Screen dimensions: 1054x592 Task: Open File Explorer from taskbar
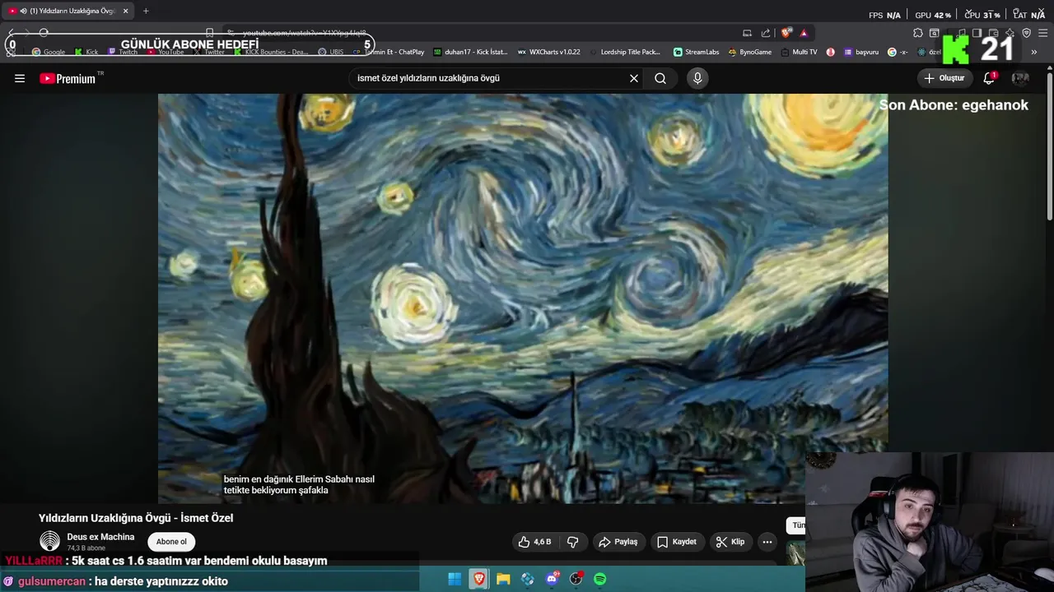[503, 580]
